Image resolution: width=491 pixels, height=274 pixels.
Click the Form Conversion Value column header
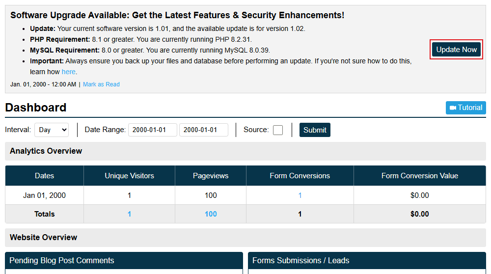[x=420, y=176]
